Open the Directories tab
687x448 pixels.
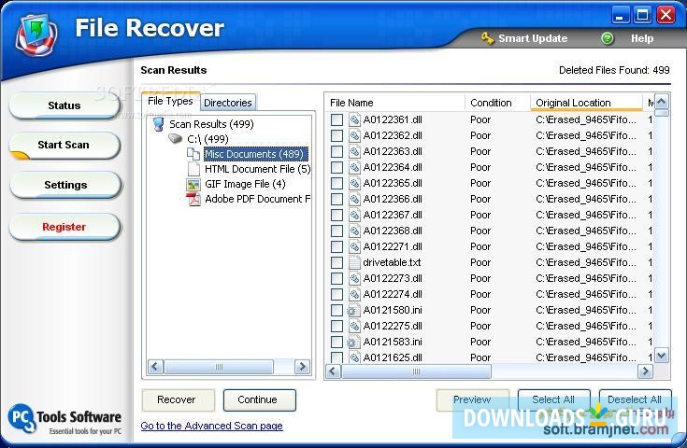[x=228, y=103]
